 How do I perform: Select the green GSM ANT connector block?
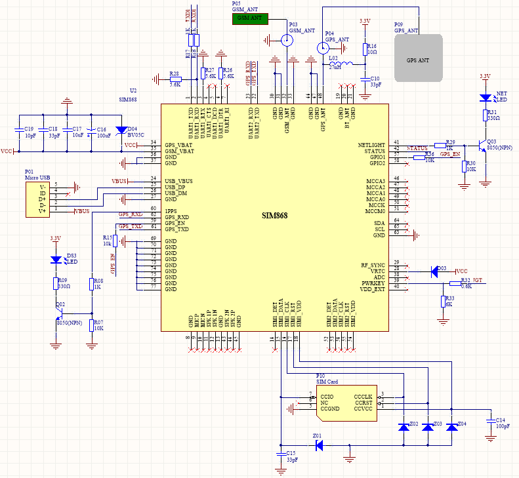pyautogui.click(x=250, y=18)
